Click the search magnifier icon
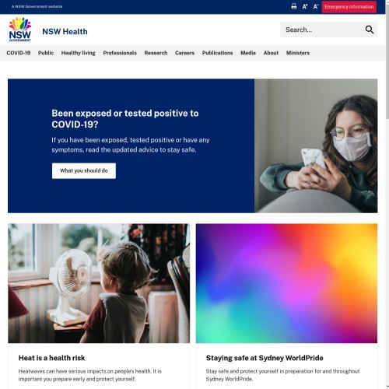The height and width of the screenshot is (389, 389). (370, 30)
